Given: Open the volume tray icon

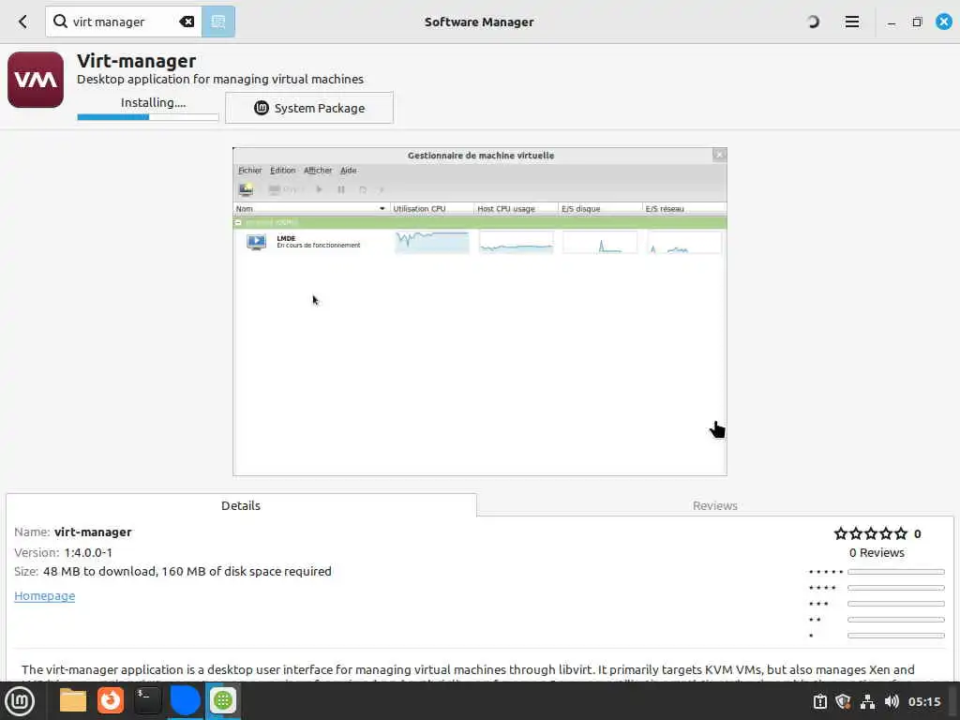Looking at the screenshot, I should (892, 701).
